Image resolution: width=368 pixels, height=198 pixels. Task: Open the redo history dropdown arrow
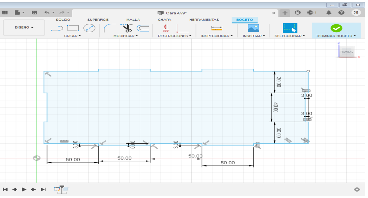(68, 12)
